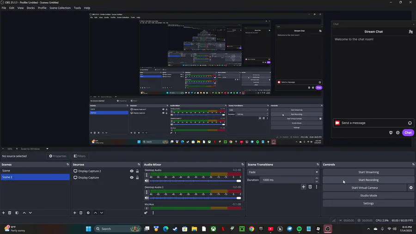The width and height of the screenshot is (416, 234).
Task: Hide Display Capture 2 with eye icon
Action: click(132, 171)
